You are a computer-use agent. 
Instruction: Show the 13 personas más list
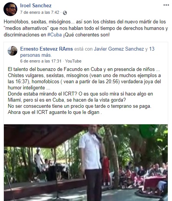coord(87,52)
